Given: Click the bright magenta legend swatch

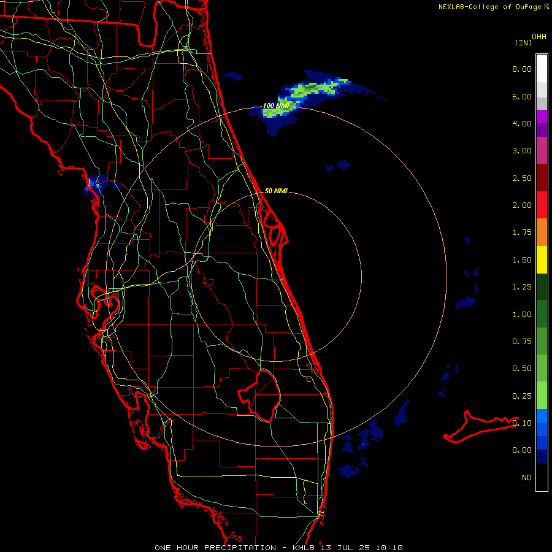Looking at the screenshot, I should (x=542, y=117).
